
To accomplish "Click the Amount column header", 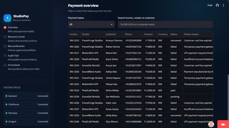I will tap(150, 34).
